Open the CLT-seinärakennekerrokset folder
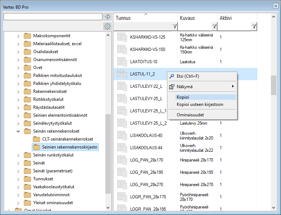The image size is (281, 215). click(67, 139)
